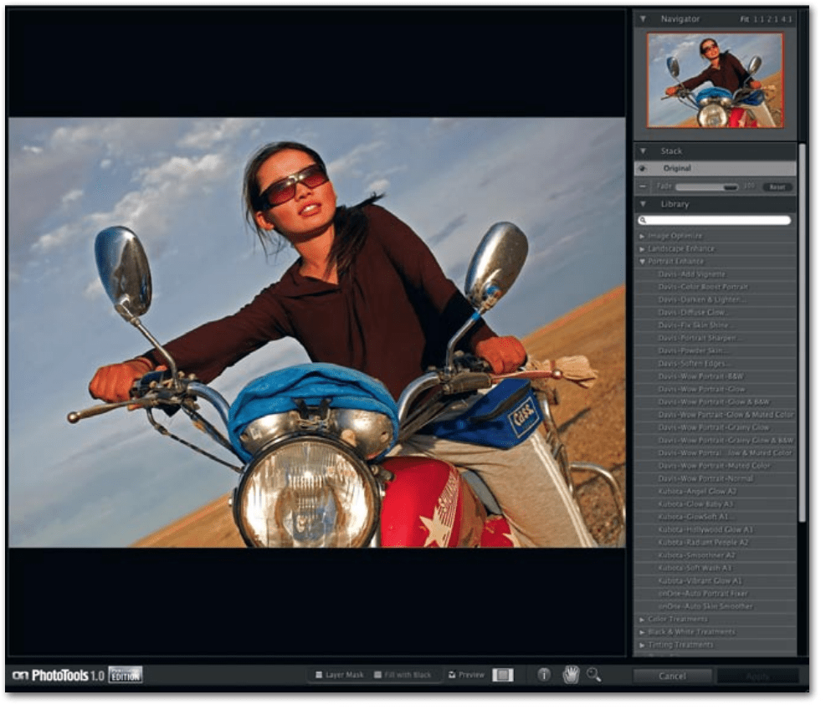Click the minus icon beside the Fade slider
This screenshot has height=710, width=826.
[644, 185]
